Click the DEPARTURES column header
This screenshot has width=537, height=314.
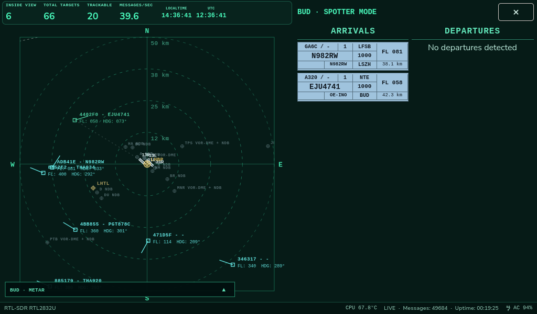[x=472, y=31]
